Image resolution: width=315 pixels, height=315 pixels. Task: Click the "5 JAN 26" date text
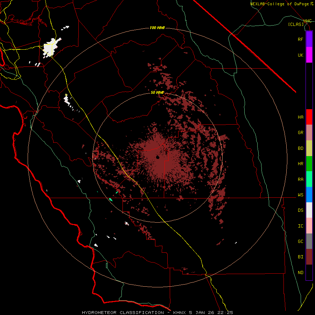pyautogui.click(x=202, y=313)
